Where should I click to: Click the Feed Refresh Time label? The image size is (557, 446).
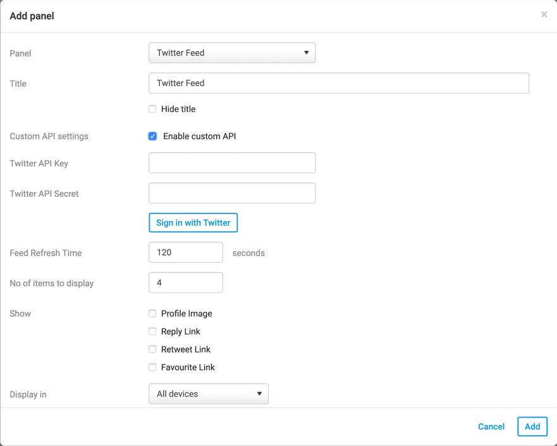pos(46,253)
